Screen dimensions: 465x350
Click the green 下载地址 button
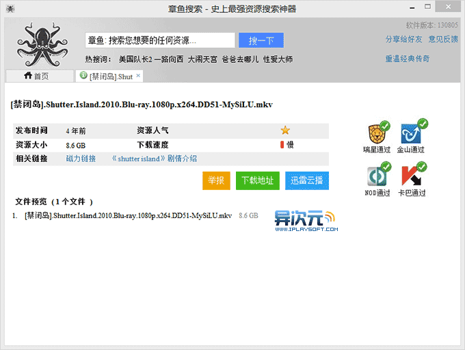[258, 180]
